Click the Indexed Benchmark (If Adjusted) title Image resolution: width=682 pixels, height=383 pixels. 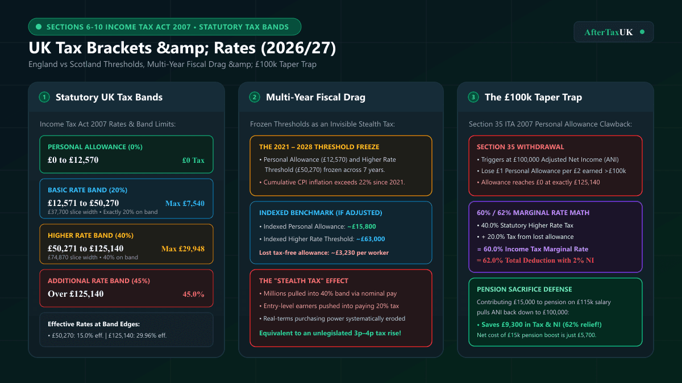(321, 213)
